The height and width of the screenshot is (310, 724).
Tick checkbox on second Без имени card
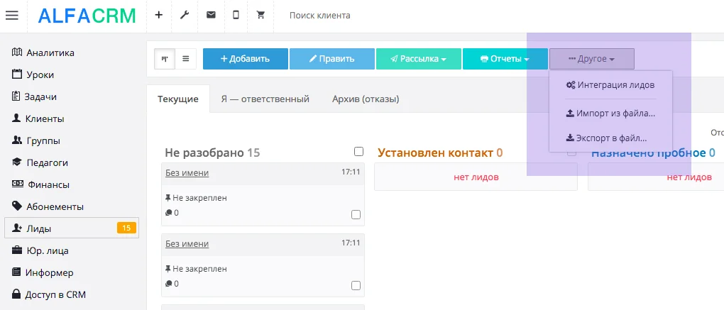tap(356, 286)
